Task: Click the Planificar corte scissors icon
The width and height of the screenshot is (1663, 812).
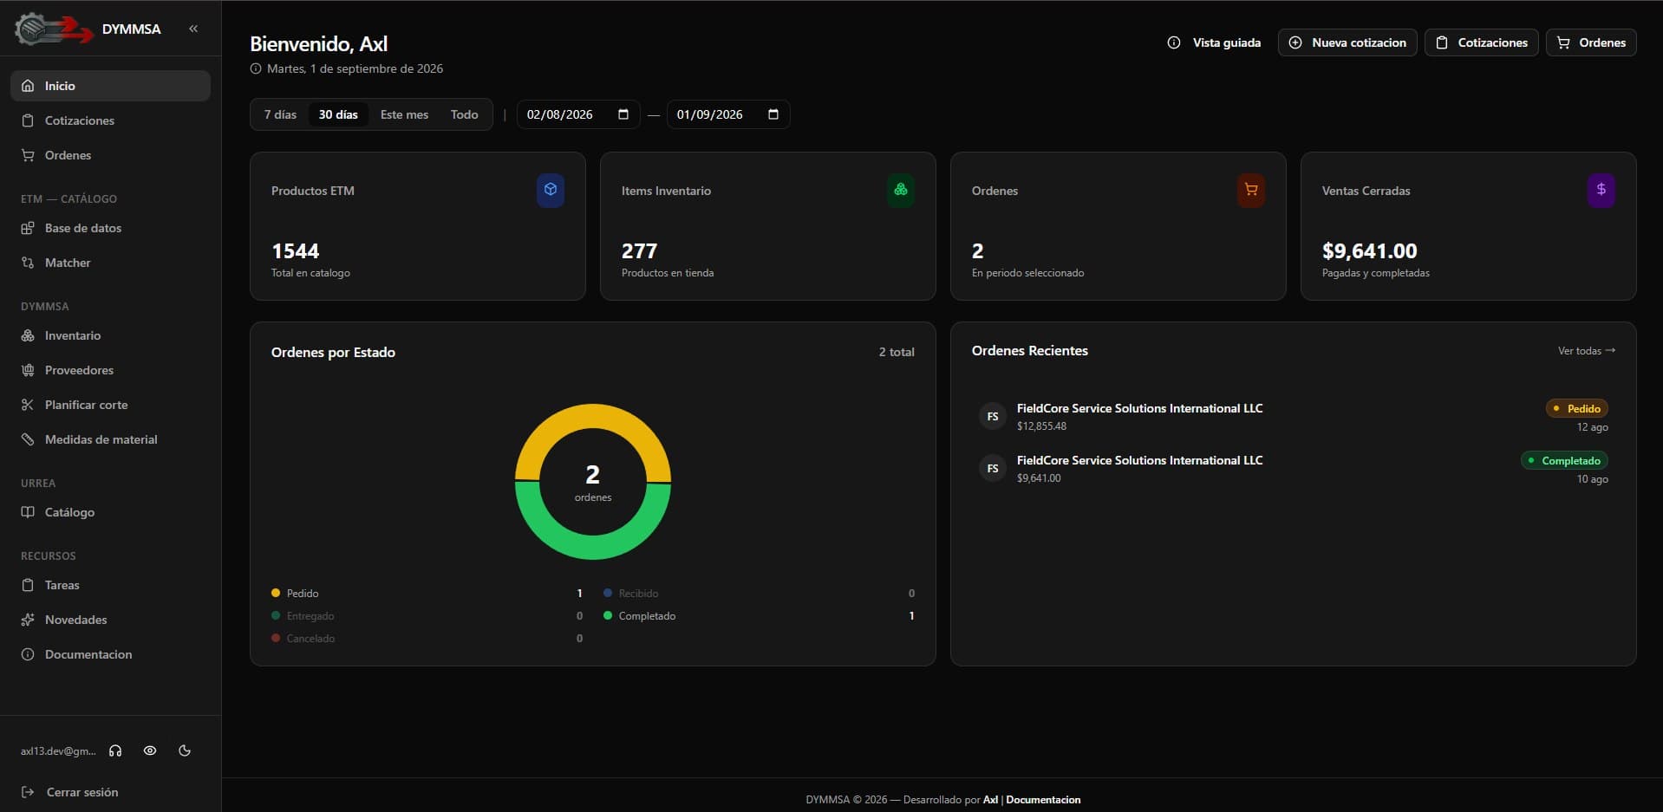Action: (x=28, y=405)
